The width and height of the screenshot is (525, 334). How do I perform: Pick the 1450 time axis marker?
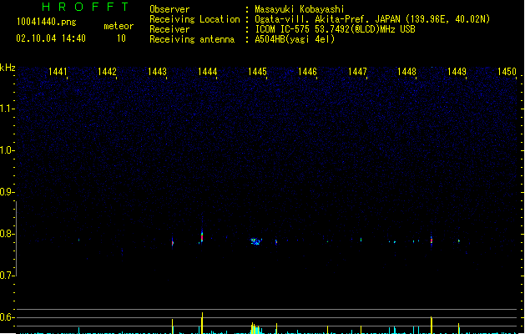507,72
